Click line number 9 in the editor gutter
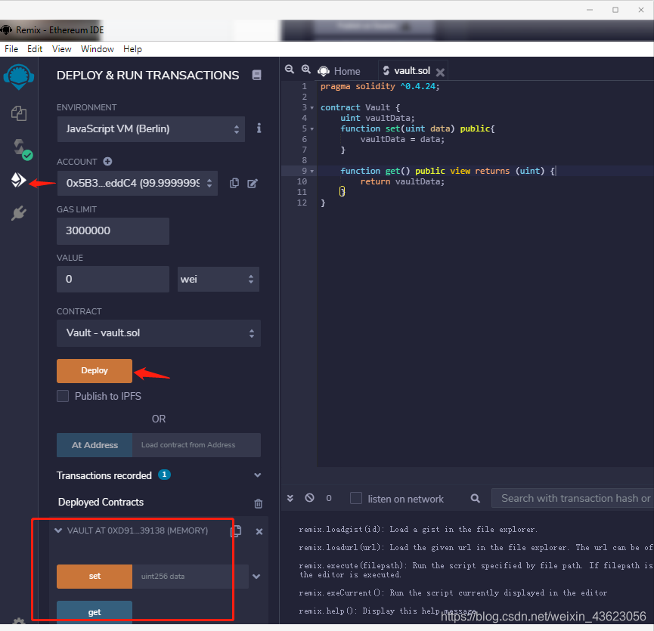The image size is (654, 631). [x=304, y=172]
